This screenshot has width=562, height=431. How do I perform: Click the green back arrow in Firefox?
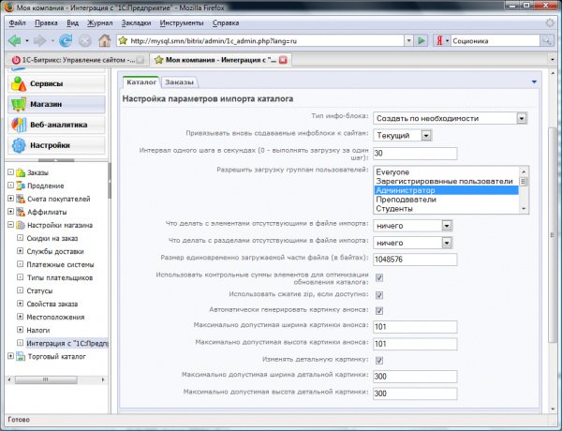[x=14, y=40]
